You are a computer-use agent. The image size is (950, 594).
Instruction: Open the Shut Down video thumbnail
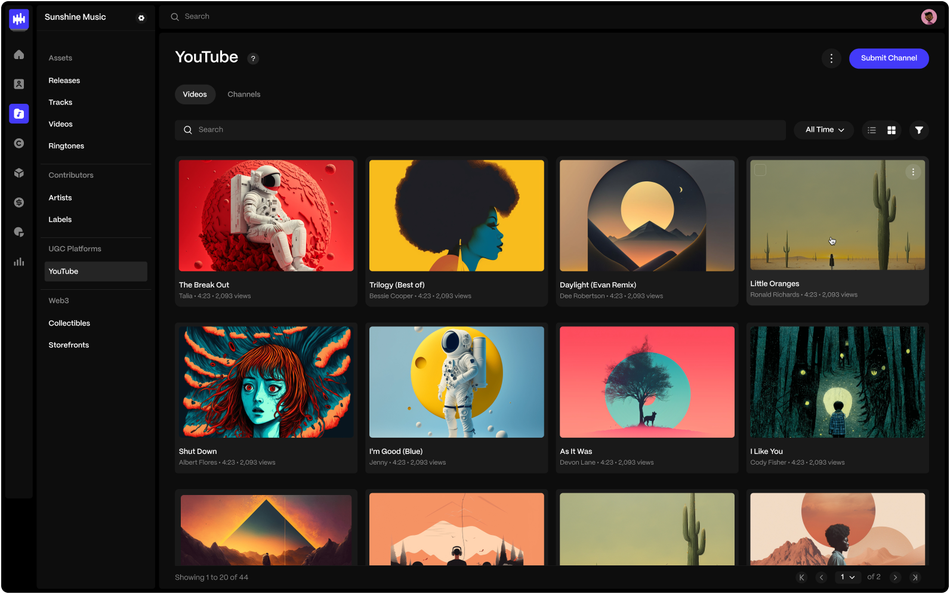(266, 382)
